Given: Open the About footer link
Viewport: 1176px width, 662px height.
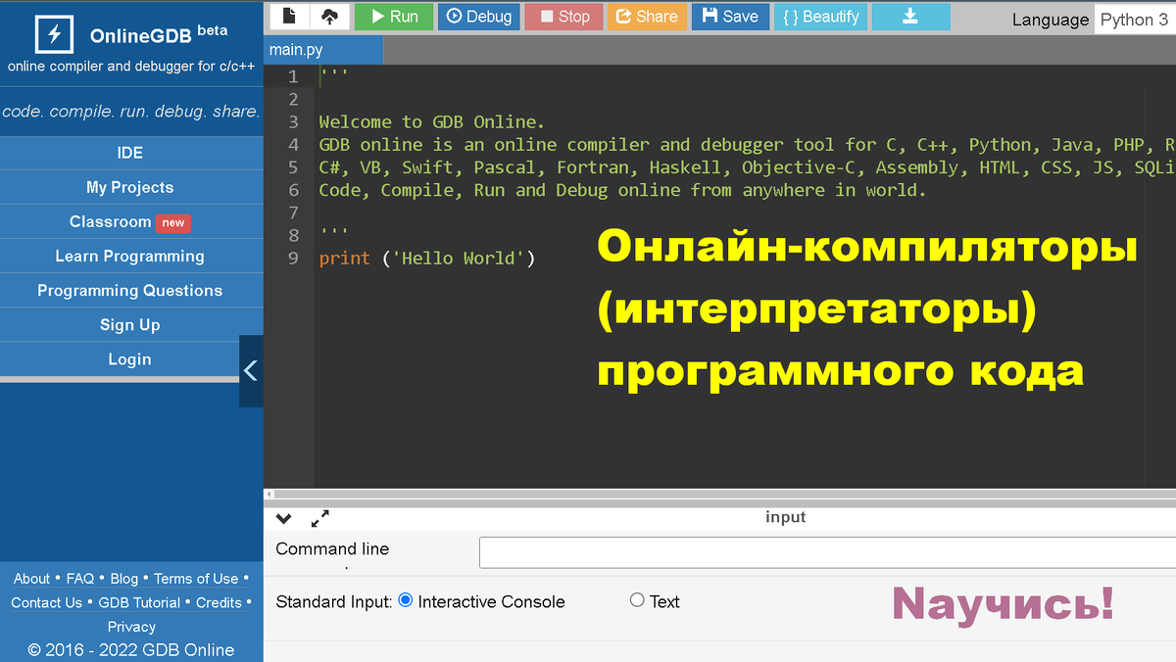Looking at the screenshot, I should coord(31,579).
